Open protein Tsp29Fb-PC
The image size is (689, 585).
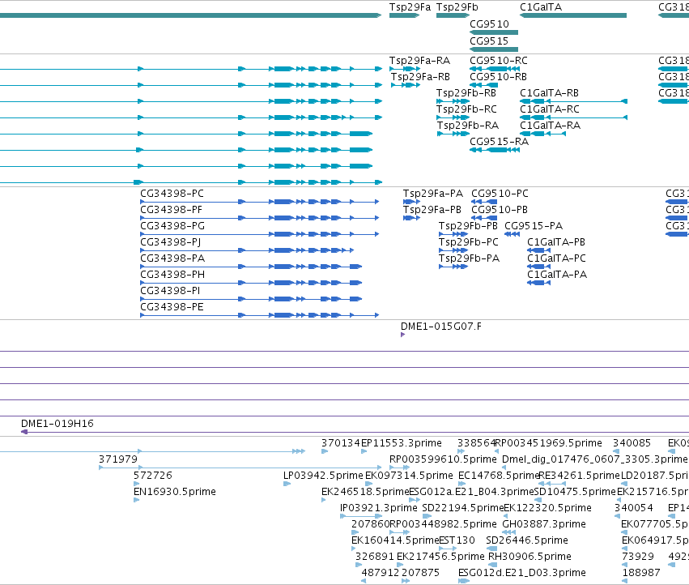[469, 242]
